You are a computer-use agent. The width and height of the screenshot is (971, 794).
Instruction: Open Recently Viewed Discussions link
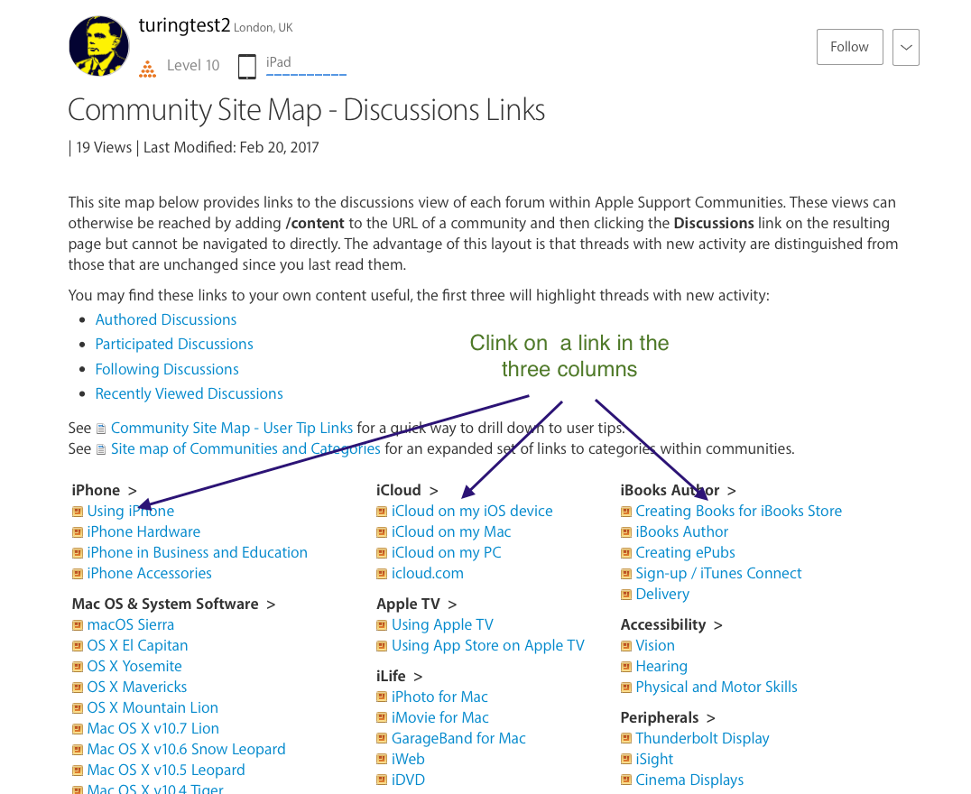(x=189, y=393)
